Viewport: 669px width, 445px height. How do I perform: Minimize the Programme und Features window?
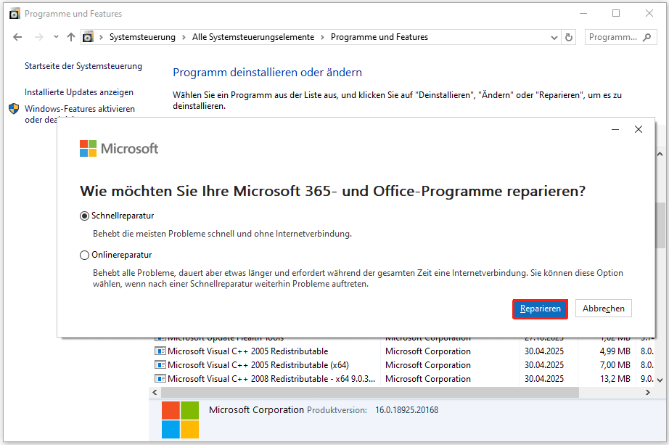pyautogui.click(x=583, y=14)
